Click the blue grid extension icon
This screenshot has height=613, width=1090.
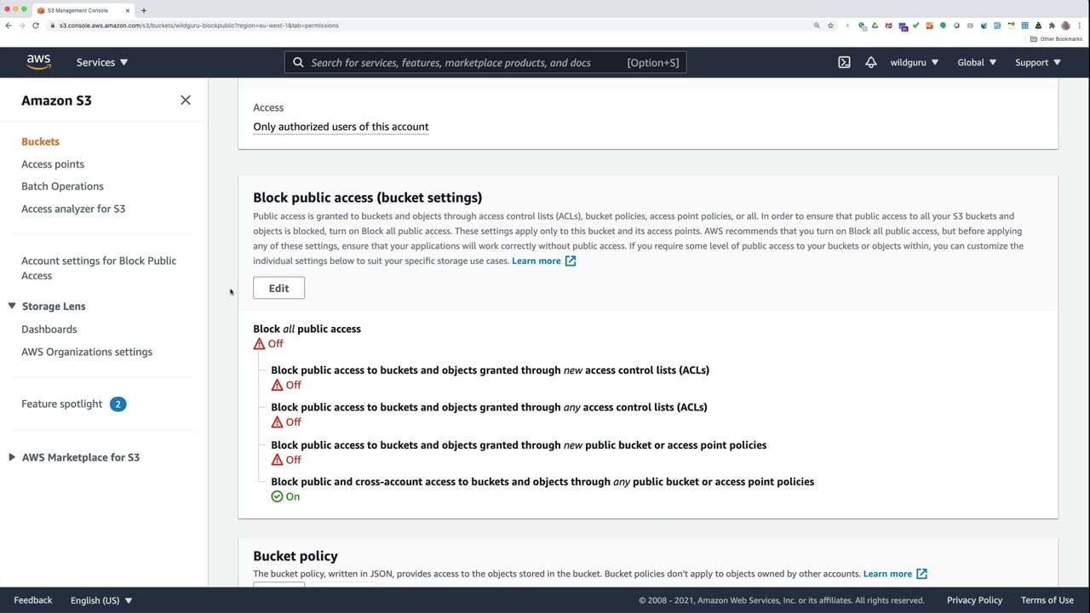1024,26
